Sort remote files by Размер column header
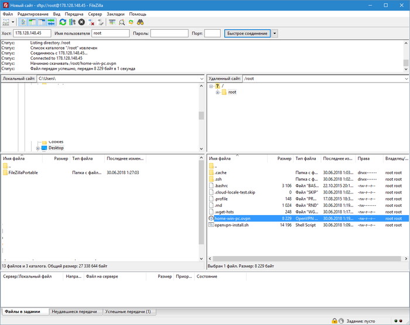 pos(285,158)
